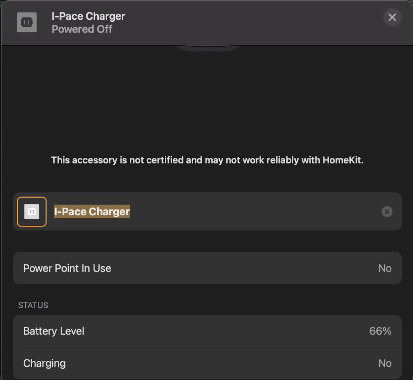The width and height of the screenshot is (413, 380).
Task: Click the I-Pace Charger name input field
Action: (x=241, y=212)
